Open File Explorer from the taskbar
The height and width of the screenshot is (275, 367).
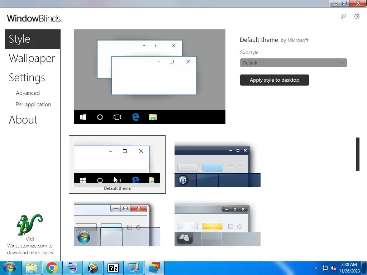pos(32,268)
